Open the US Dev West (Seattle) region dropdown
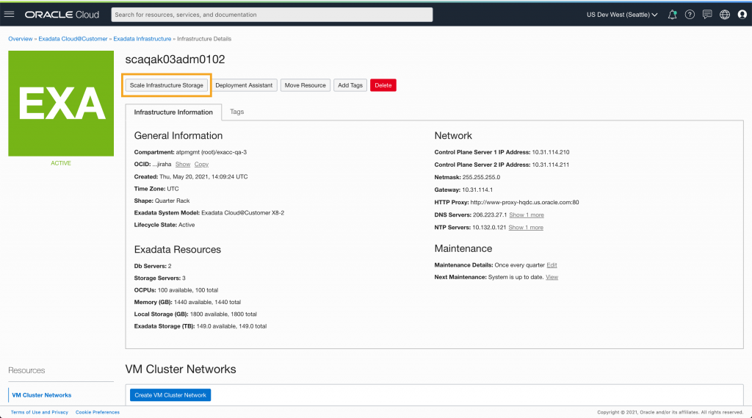752x418 pixels. point(622,15)
